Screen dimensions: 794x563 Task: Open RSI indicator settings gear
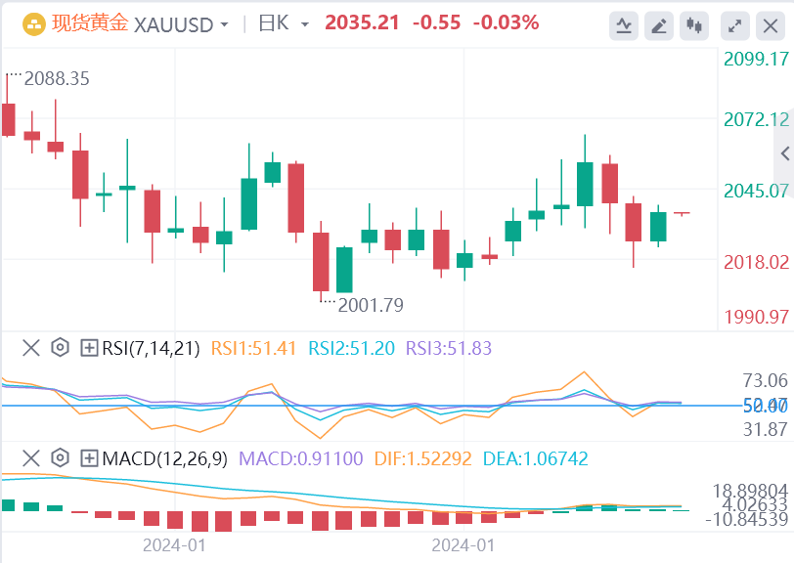pyautogui.click(x=60, y=347)
